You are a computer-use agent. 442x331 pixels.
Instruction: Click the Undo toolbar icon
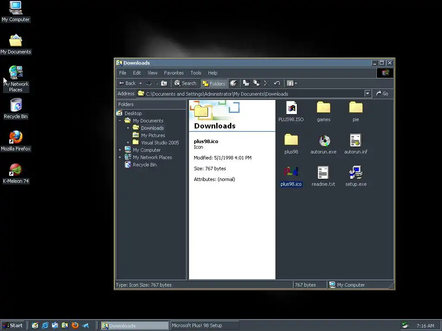[277, 83]
